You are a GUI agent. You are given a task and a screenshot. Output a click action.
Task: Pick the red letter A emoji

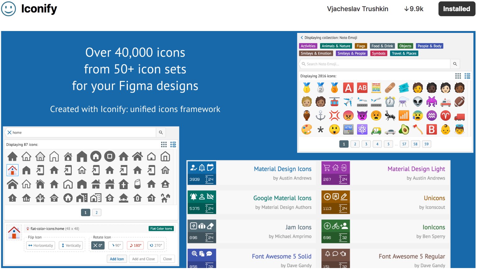(348, 88)
